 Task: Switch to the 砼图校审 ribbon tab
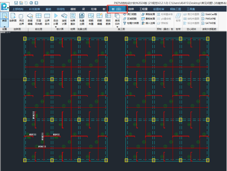[159, 9]
